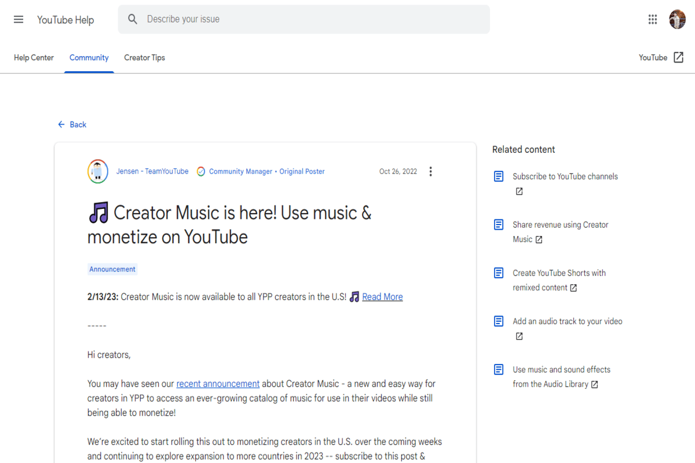
Task: Focus the Describe your issue search field
Action: (303, 19)
